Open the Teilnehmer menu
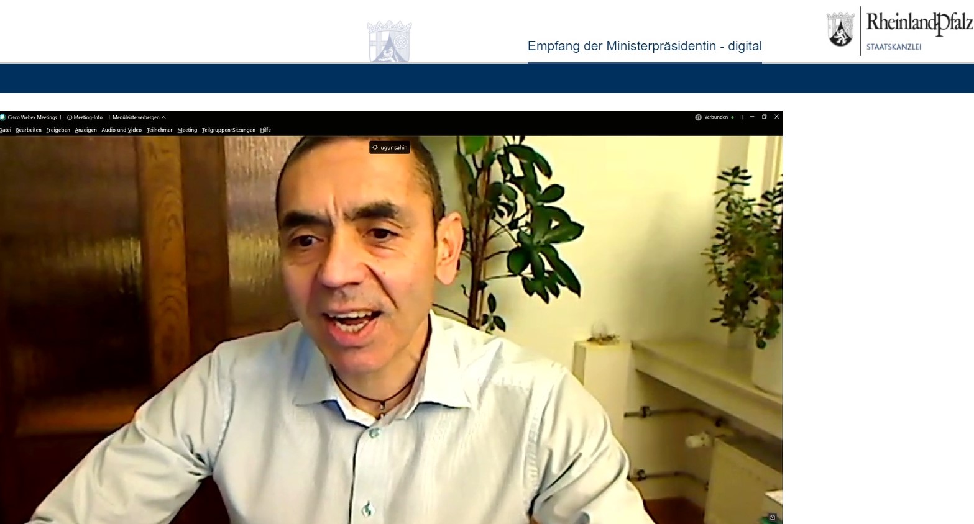The height and width of the screenshot is (524, 974). pos(159,130)
